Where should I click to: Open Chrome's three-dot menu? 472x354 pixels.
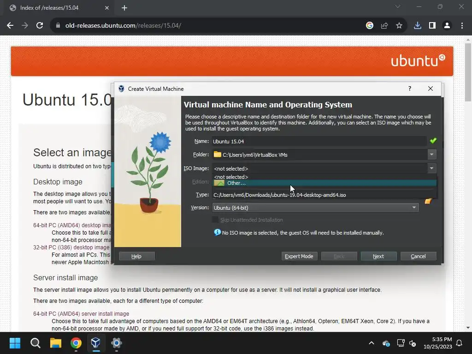(462, 26)
